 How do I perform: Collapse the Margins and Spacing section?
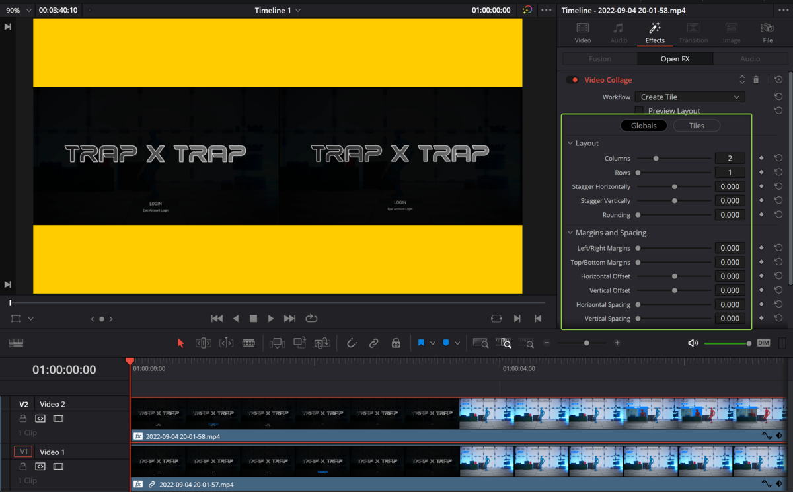[x=570, y=233]
